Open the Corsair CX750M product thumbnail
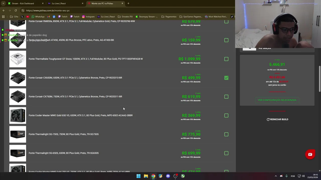 pos(18,97)
